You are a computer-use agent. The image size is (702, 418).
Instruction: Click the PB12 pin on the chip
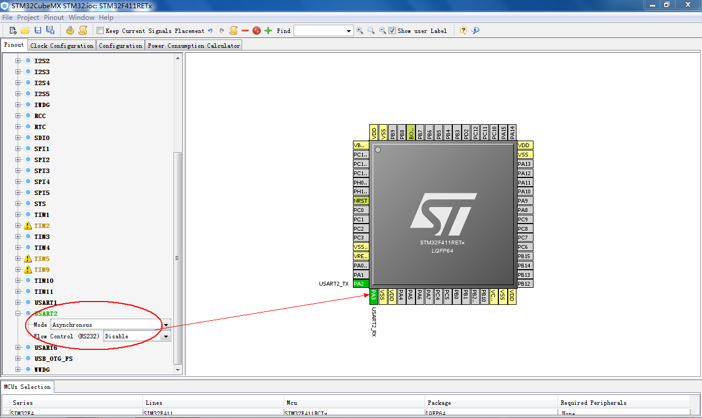pyautogui.click(x=525, y=284)
